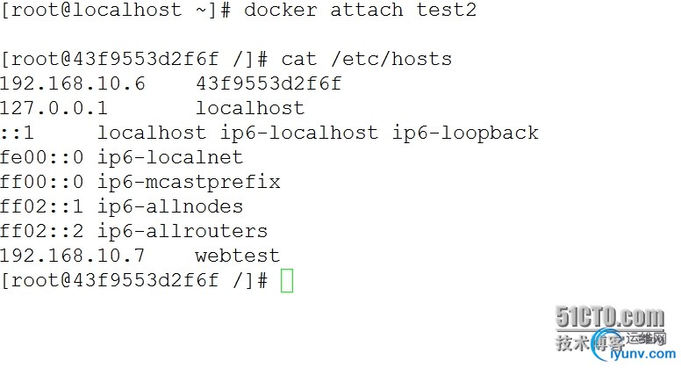Click the 'docker attach test2' command
This screenshot has height=368, width=681.
click(x=360, y=10)
